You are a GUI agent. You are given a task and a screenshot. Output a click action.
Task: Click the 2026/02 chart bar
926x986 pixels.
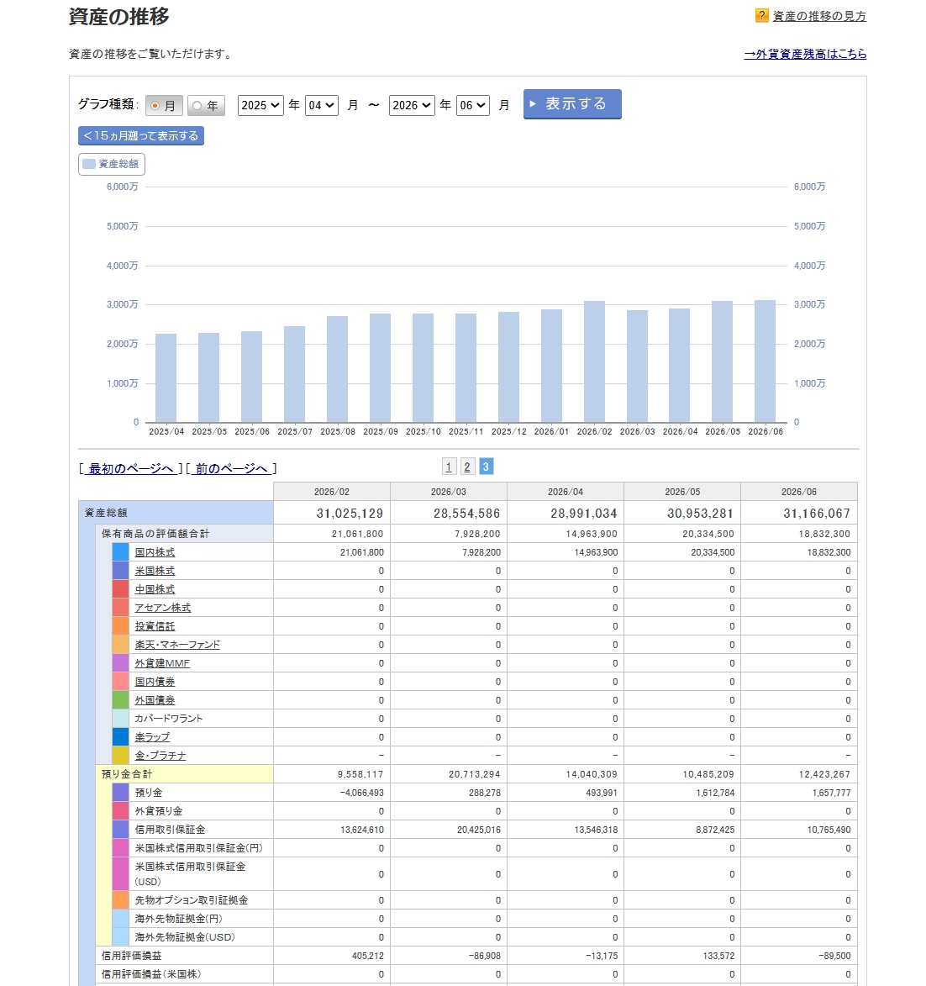594,361
